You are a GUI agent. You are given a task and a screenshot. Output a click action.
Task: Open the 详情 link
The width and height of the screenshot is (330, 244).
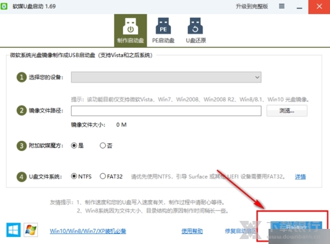[300, 177]
